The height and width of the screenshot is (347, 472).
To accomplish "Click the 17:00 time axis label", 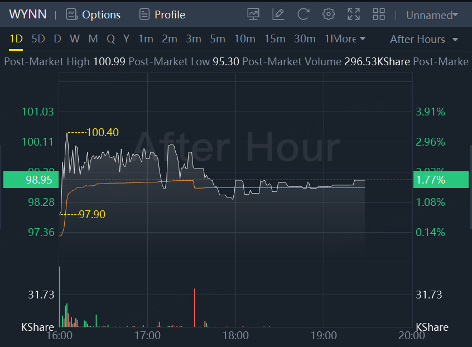I will (x=147, y=335).
